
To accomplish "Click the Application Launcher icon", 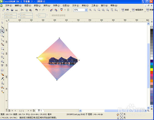I will tap(62, 10).
